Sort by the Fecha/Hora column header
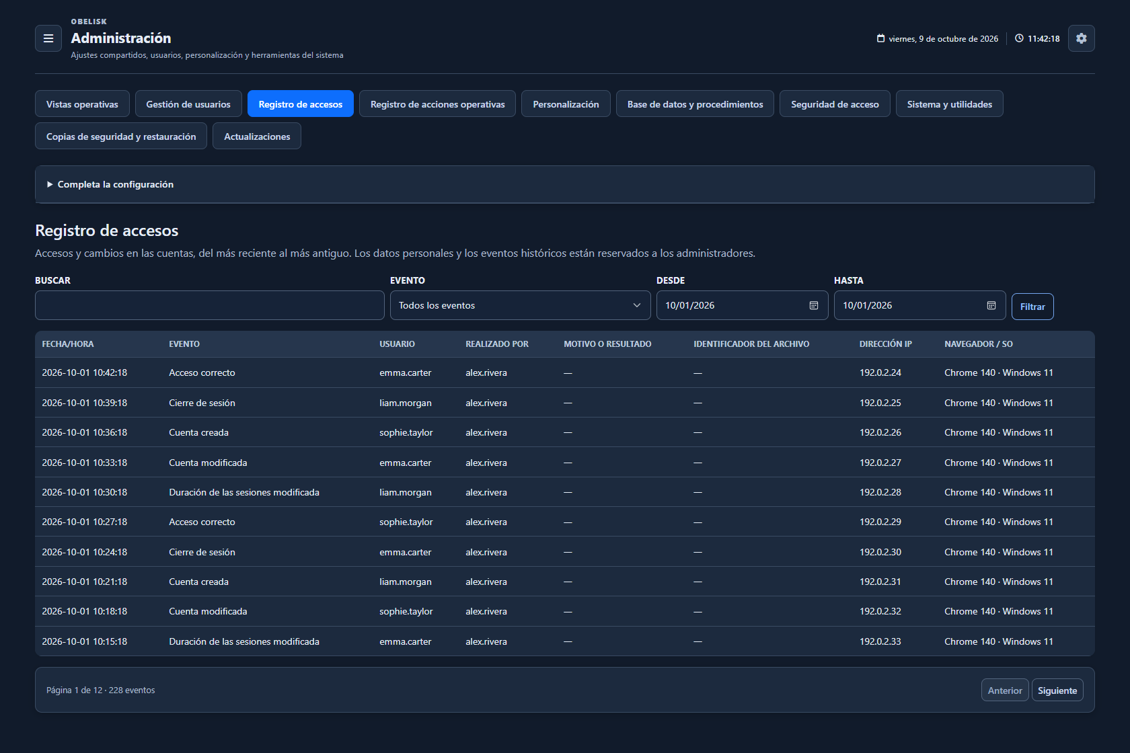The width and height of the screenshot is (1130, 753). [68, 344]
